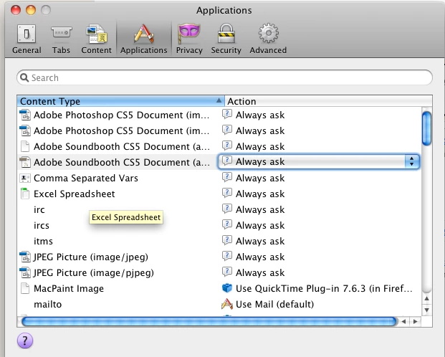Image resolution: width=445 pixels, height=357 pixels.
Task: Click the QuickTime plug-in cube icon
Action: pos(226,288)
